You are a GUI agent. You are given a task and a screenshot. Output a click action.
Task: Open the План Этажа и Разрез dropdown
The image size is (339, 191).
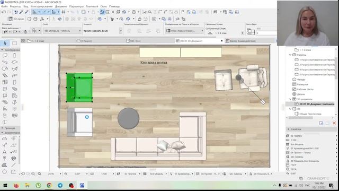184,31
